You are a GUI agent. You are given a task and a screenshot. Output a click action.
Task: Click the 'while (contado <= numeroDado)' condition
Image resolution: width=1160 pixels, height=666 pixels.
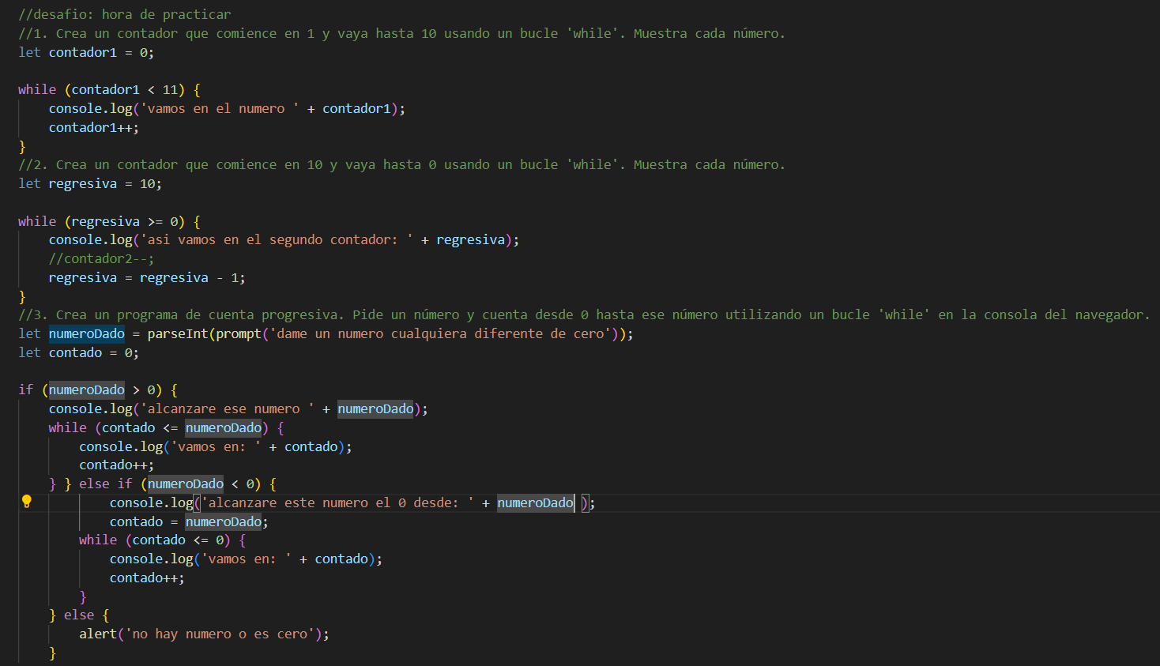click(159, 427)
